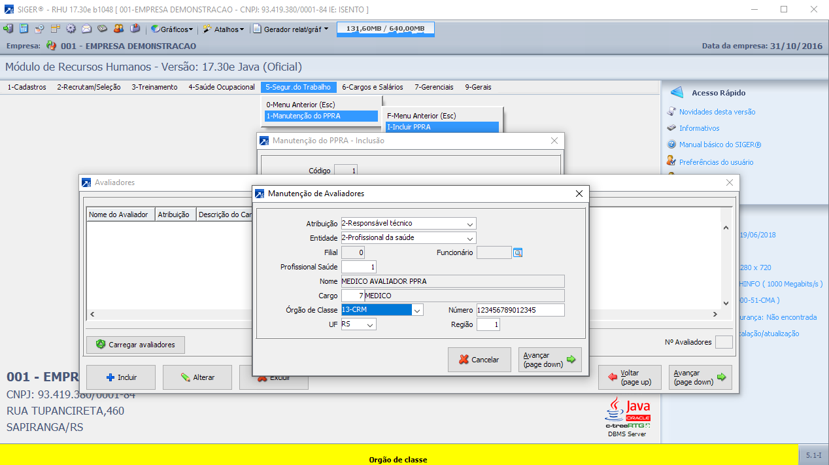Open the 1-Cadastros menu
The height and width of the screenshot is (465, 829).
(x=27, y=87)
